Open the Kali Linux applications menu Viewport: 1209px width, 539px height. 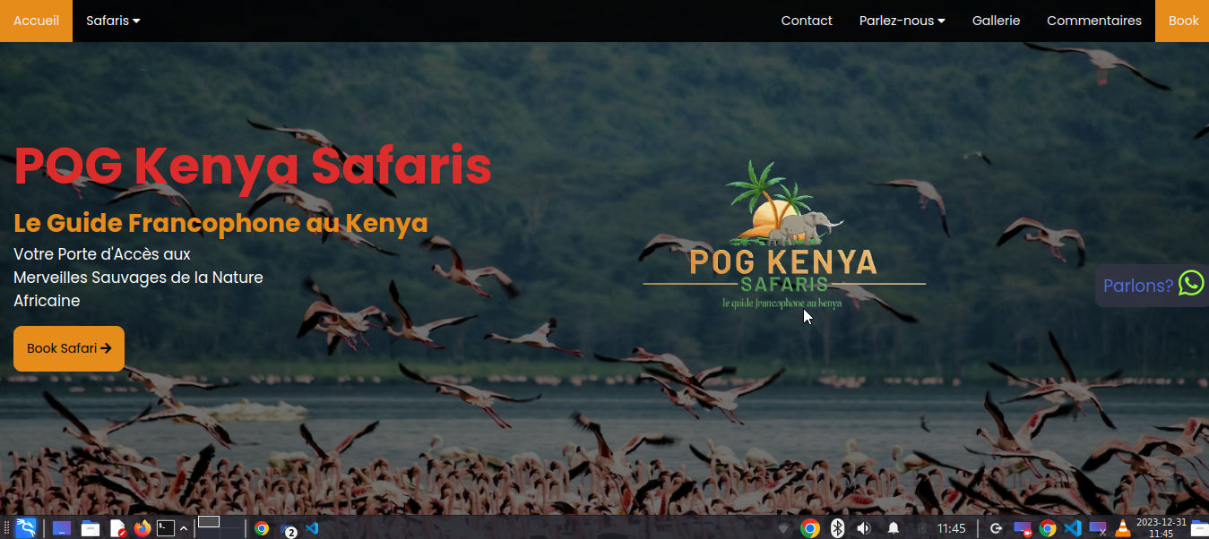click(26, 528)
